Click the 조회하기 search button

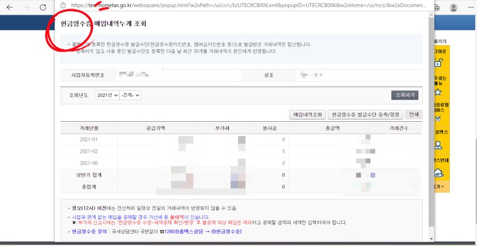pos(405,95)
